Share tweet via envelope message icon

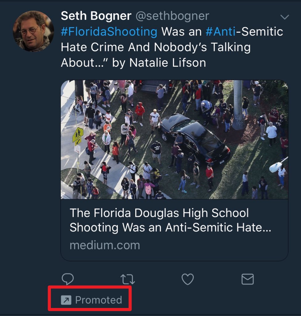click(x=247, y=279)
